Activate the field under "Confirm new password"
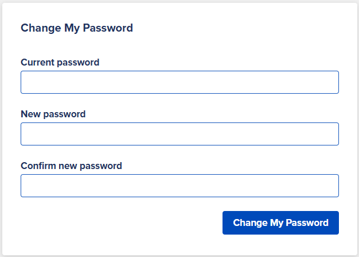 pos(179,186)
